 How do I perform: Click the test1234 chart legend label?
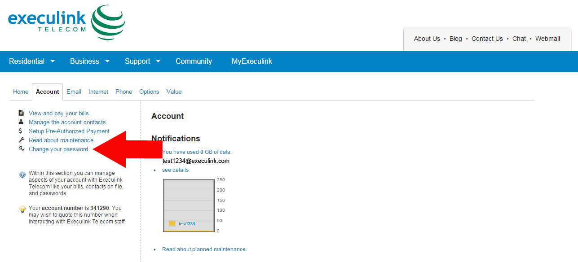point(187,223)
